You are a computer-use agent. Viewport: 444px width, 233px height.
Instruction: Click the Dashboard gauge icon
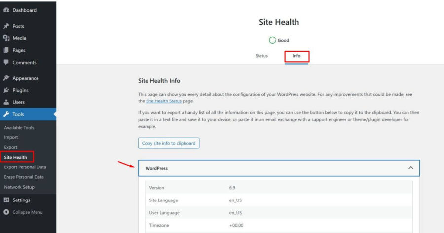coord(6,10)
